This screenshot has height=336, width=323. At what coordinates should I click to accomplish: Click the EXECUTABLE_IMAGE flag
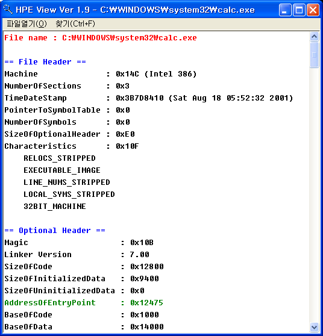tap(62, 170)
